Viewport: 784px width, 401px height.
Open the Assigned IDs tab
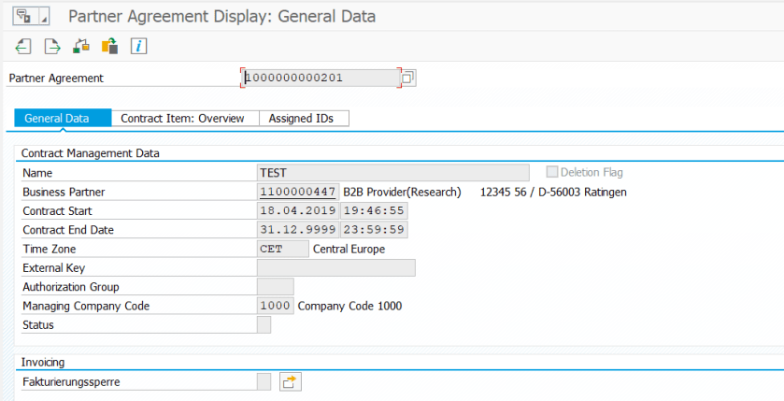[301, 119]
